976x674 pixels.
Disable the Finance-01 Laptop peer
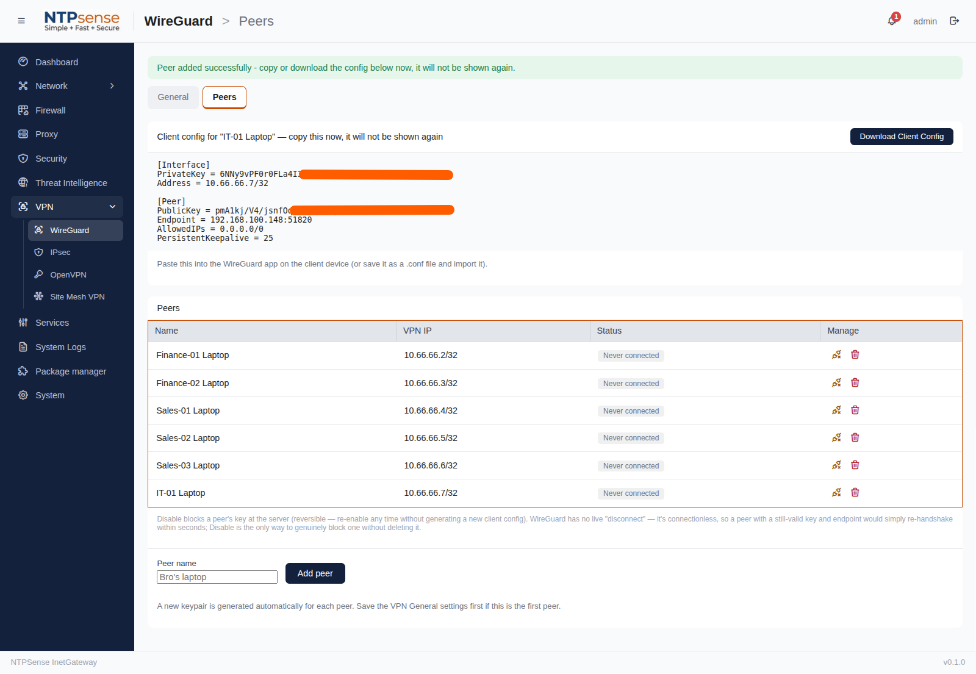(x=836, y=355)
